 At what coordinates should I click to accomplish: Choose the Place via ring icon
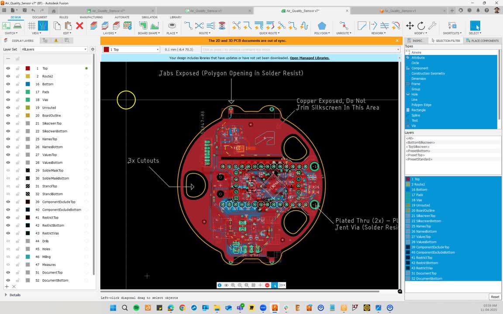click(172, 26)
